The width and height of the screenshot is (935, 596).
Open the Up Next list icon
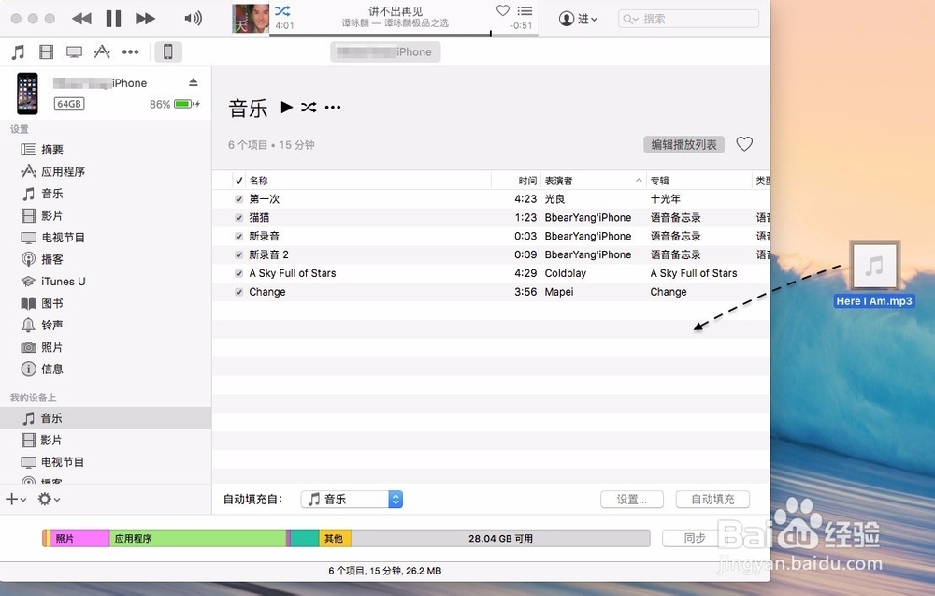click(x=525, y=10)
